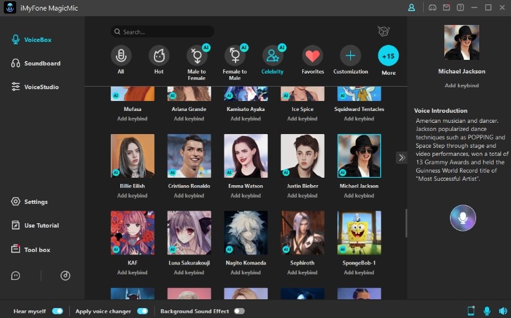Add keybind for Ice Spice
Image resolution: width=511 pixels, height=318 pixels.
point(302,118)
